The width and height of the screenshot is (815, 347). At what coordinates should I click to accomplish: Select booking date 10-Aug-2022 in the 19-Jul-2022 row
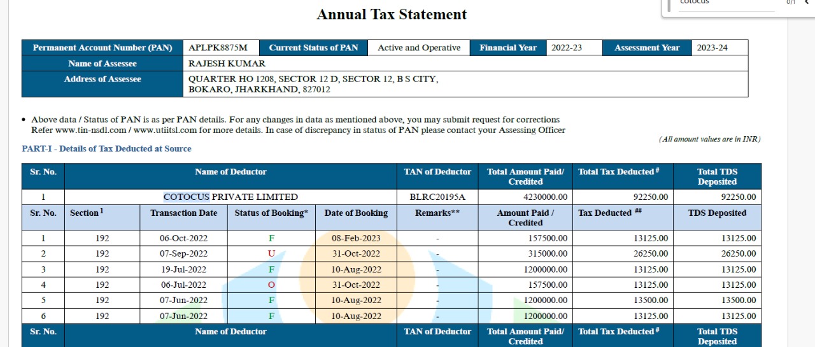pos(356,269)
